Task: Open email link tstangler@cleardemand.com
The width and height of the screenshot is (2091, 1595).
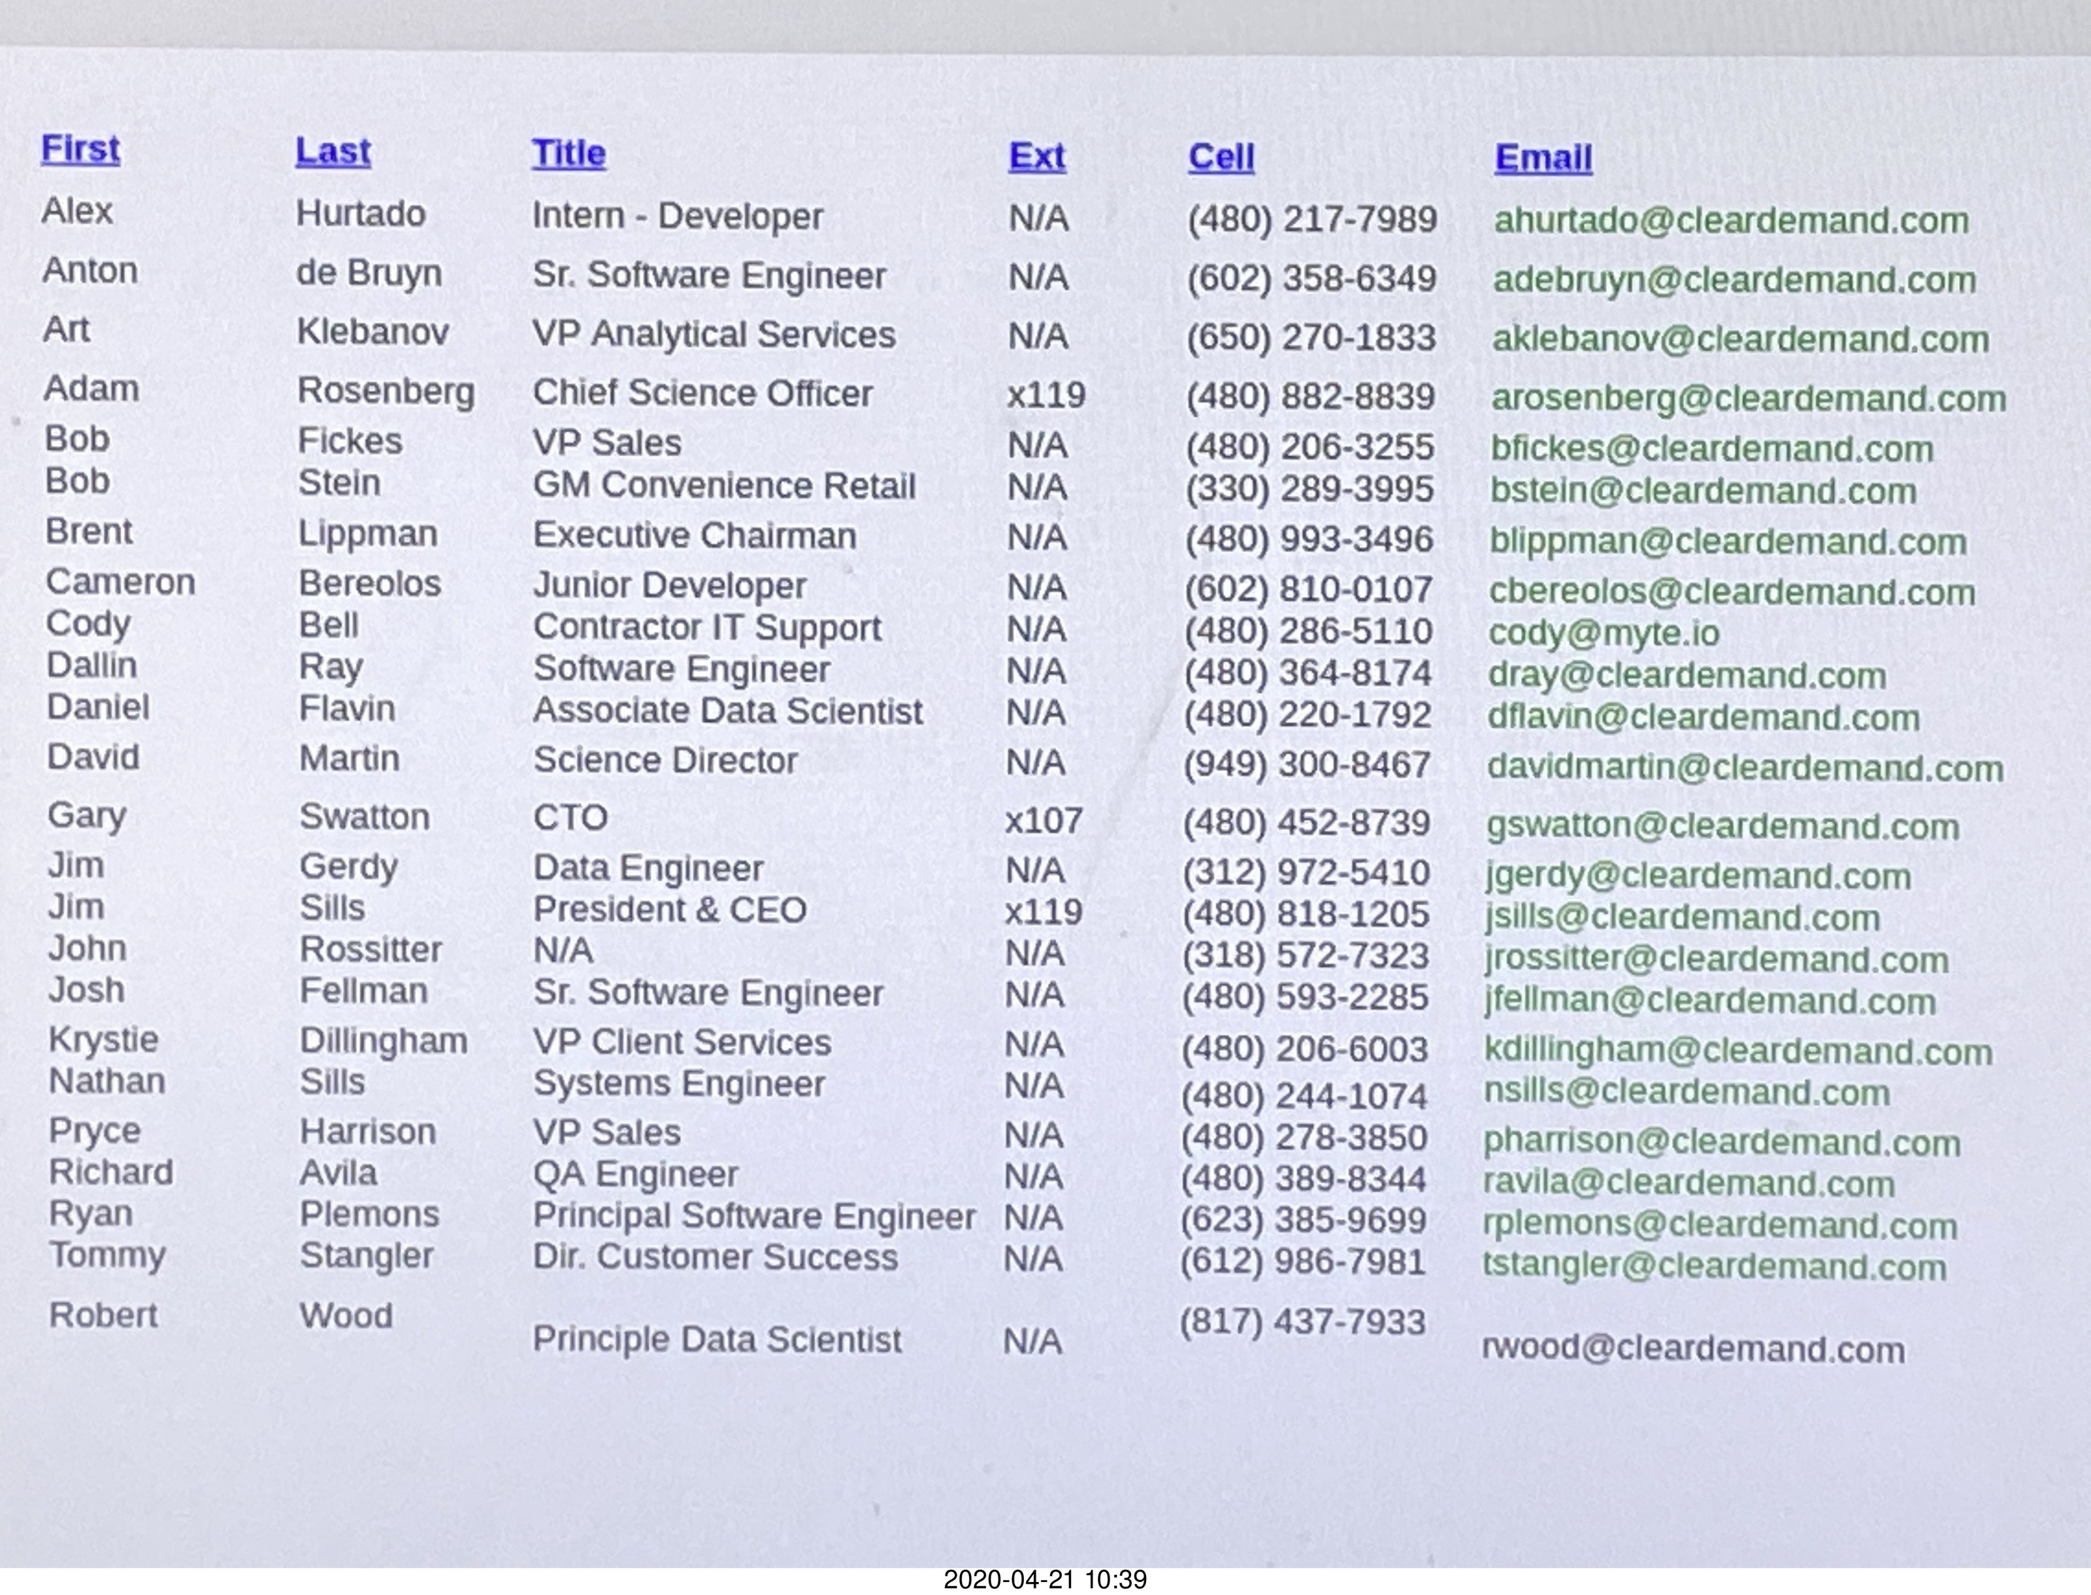Action: coord(1714,1268)
